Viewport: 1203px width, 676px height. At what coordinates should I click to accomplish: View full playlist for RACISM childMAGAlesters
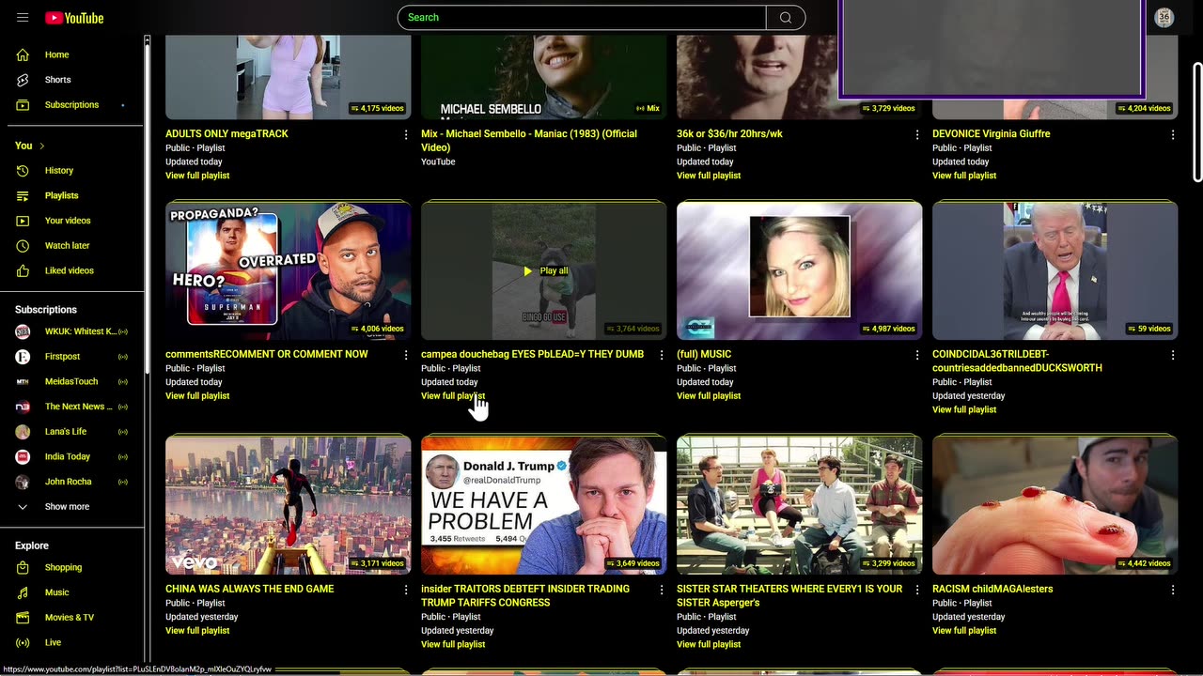[964, 631]
